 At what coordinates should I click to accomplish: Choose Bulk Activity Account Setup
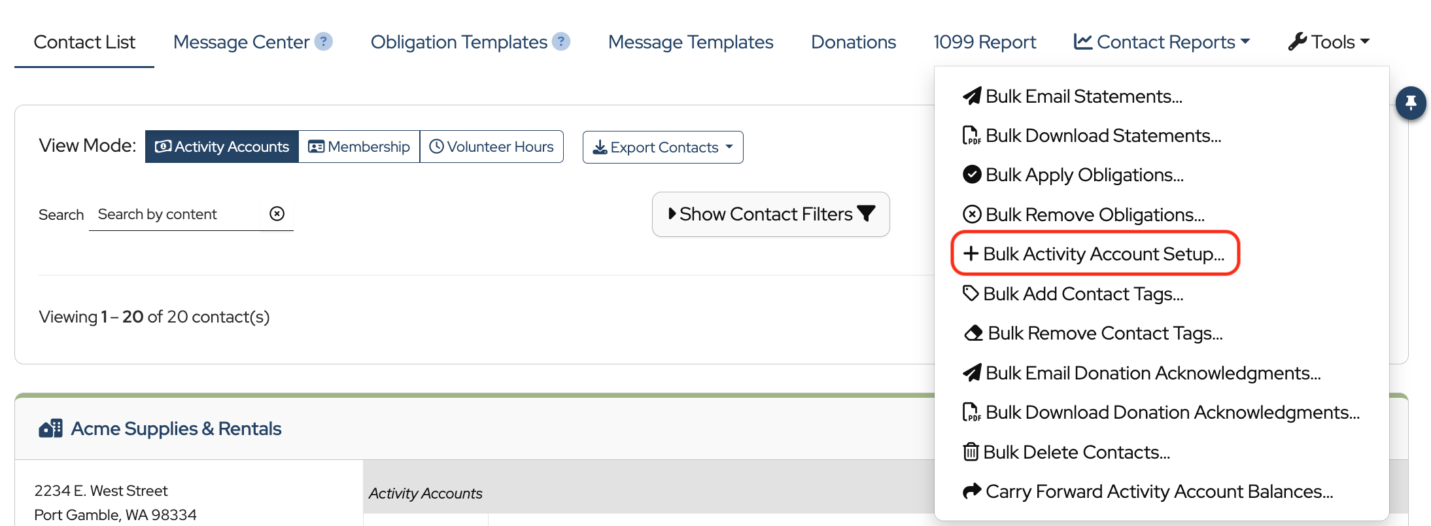point(1095,254)
